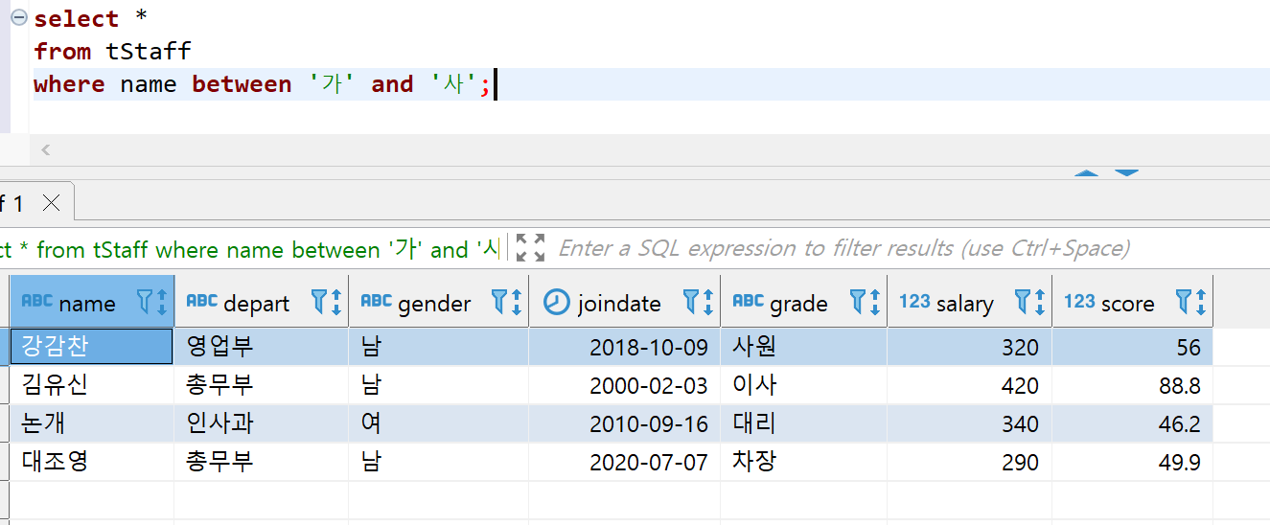Select the cell 김유신

click(92, 385)
